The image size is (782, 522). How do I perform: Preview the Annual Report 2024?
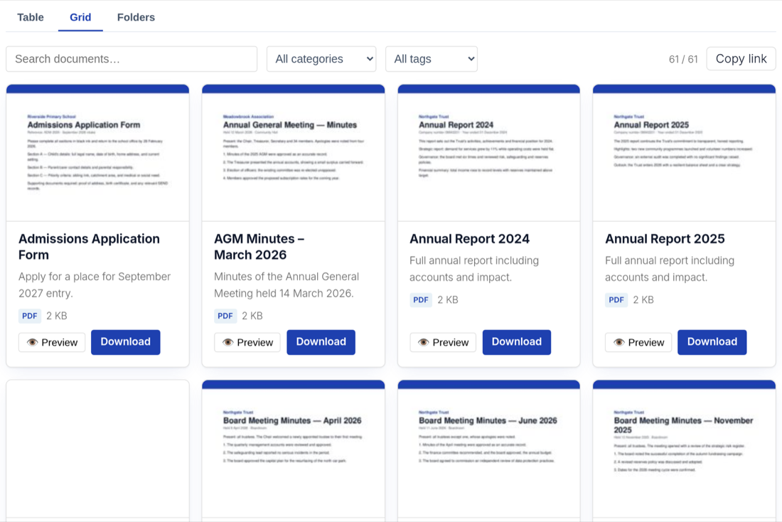point(443,342)
